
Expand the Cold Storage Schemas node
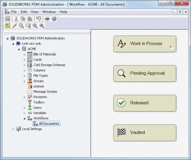(x=24, y=65)
